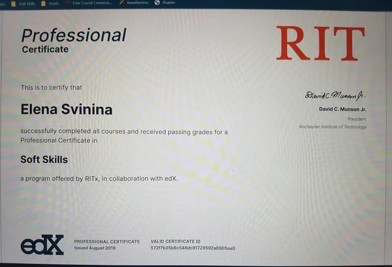Click the name Elena Svinina
Image resolution: width=392 pixels, height=267 pixels.
tap(67, 109)
